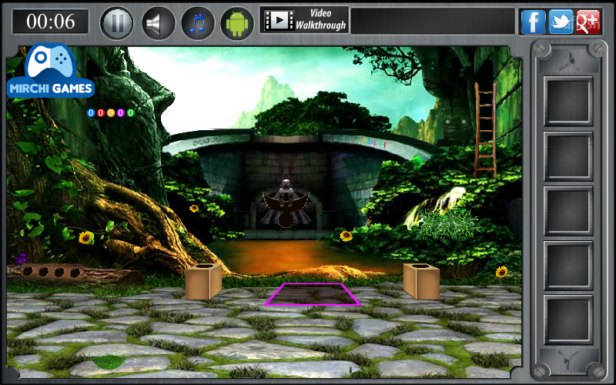This screenshot has width=616, height=385.
Task: Pause the game timer
Action: 117,23
